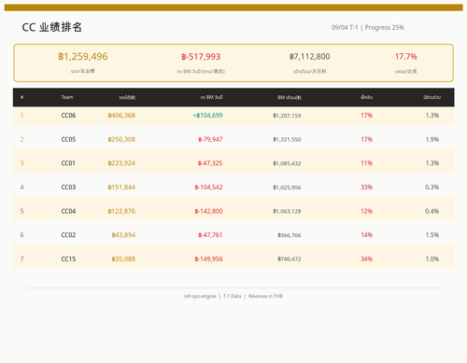Click team name CC15

pyautogui.click(x=68, y=258)
